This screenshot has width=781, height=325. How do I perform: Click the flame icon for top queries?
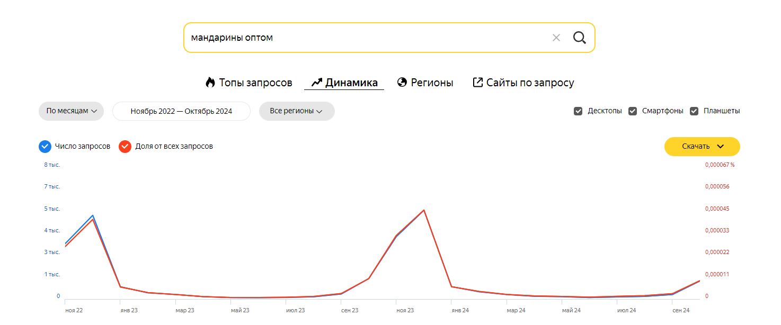[x=210, y=83]
